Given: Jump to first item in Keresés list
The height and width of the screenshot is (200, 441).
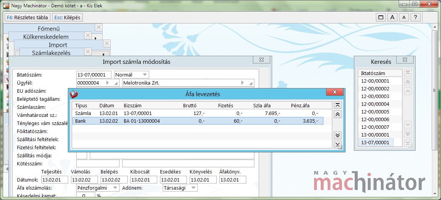Looking at the screenshot, I should (407, 73).
